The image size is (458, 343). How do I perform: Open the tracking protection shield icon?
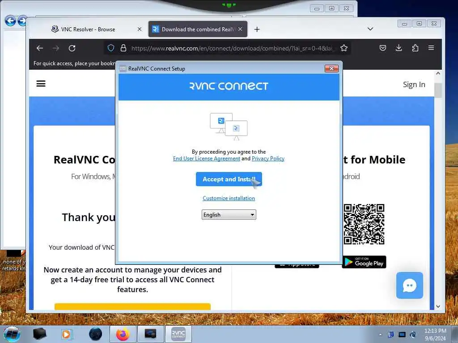(111, 48)
